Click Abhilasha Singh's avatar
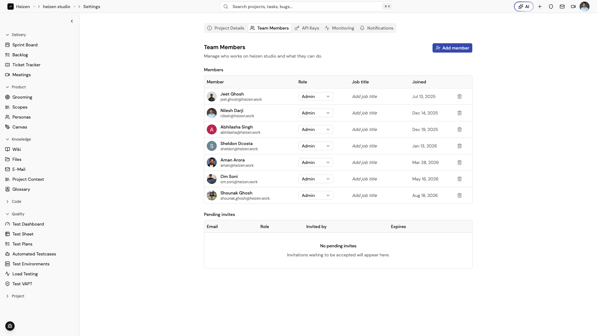Viewport: 597px width, 336px height. tap(212, 129)
